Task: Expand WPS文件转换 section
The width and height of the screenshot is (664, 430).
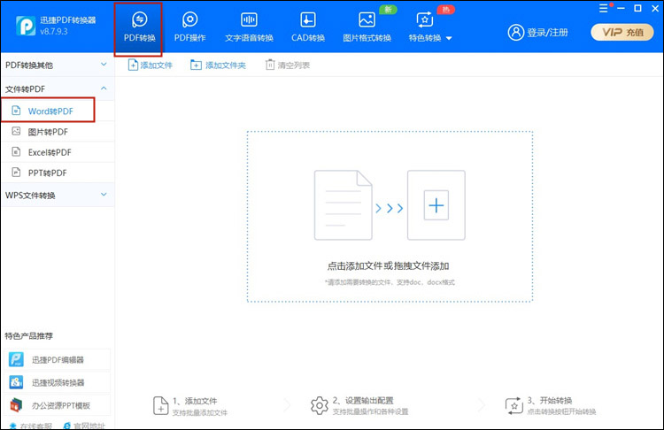Action: coord(58,195)
